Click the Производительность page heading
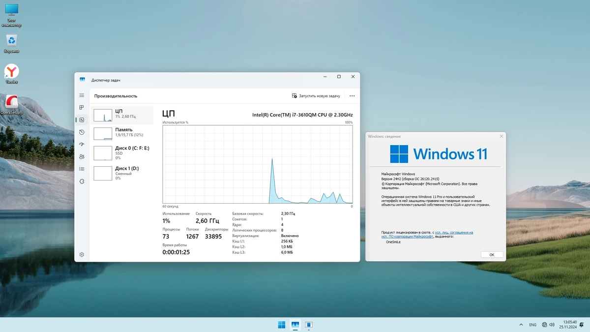Viewport: 590px width, 332px height. click(116, 96)
